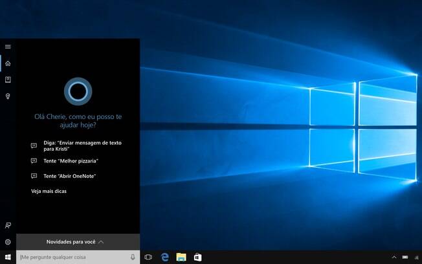Click the microphone icon in search box

pos(133,257)
